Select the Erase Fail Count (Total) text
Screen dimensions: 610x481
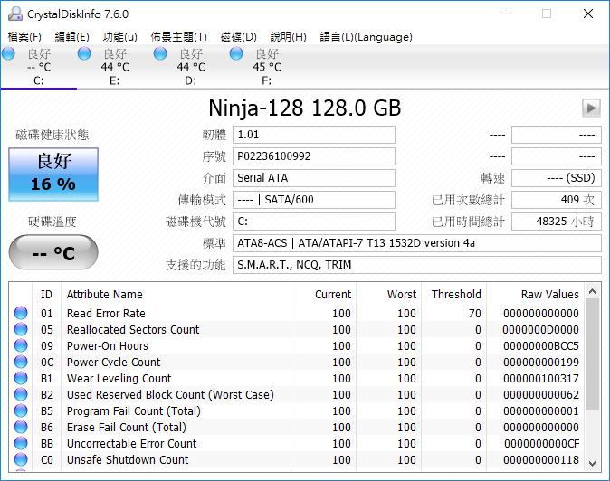127,428
